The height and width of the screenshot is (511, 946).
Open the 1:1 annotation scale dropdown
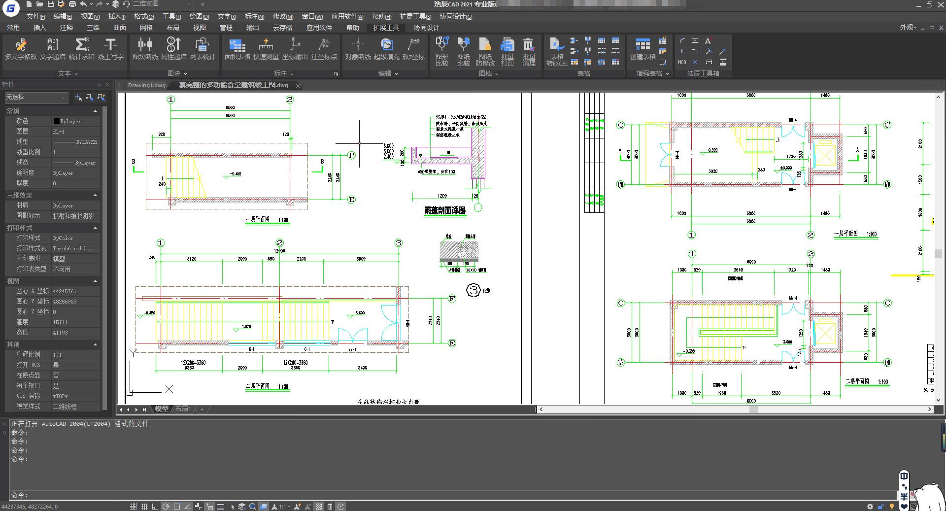click(x=284, y=506)
